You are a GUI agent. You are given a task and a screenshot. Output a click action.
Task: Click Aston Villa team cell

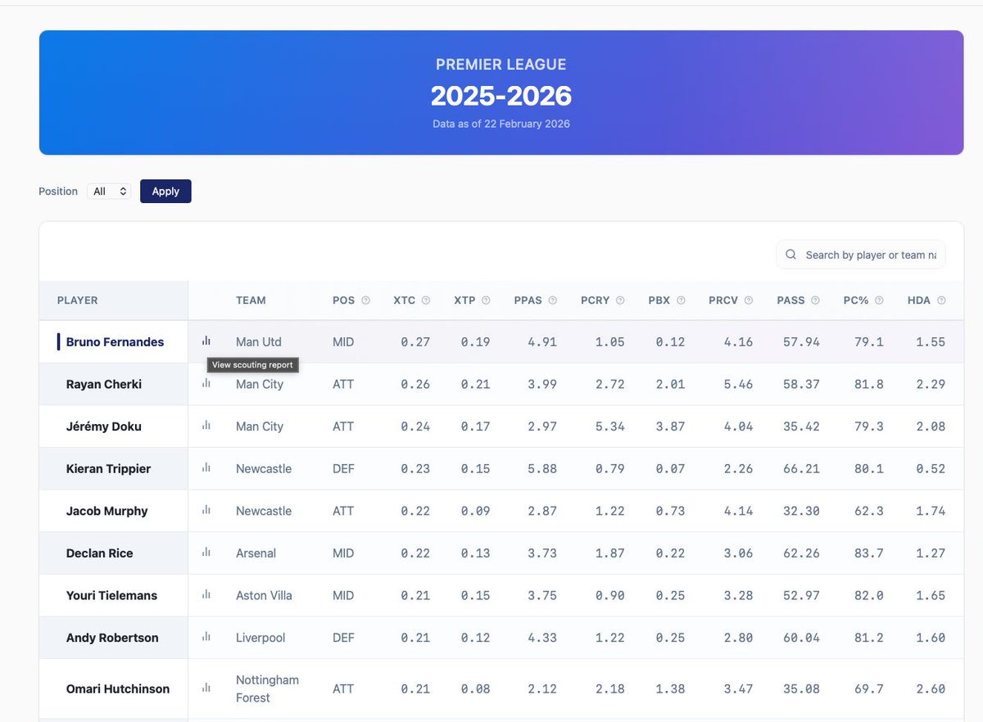(x=264, y=596)
